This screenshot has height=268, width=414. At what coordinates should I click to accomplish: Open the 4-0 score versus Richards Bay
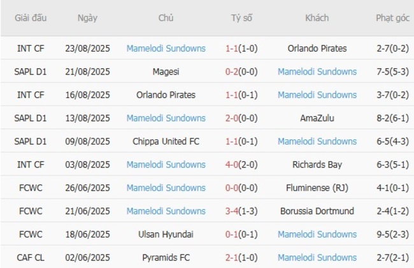[232, 165]
